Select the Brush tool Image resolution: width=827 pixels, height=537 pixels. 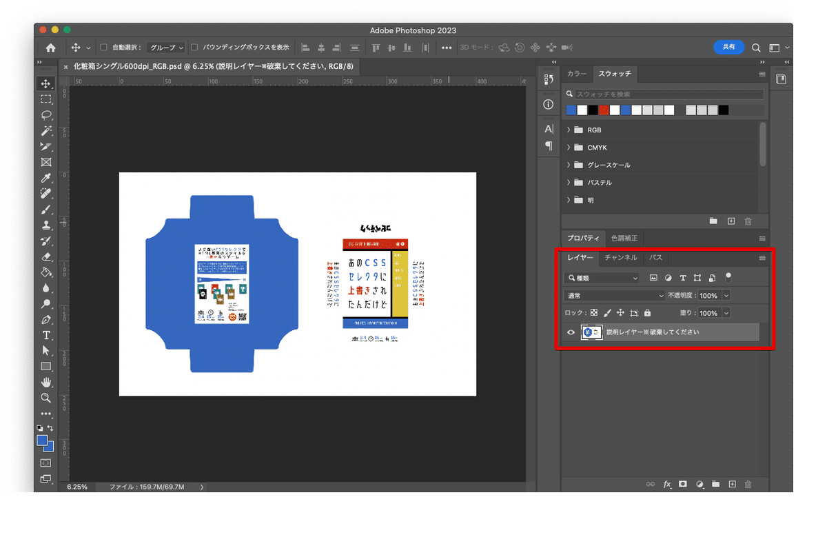(x=46, y=210)
